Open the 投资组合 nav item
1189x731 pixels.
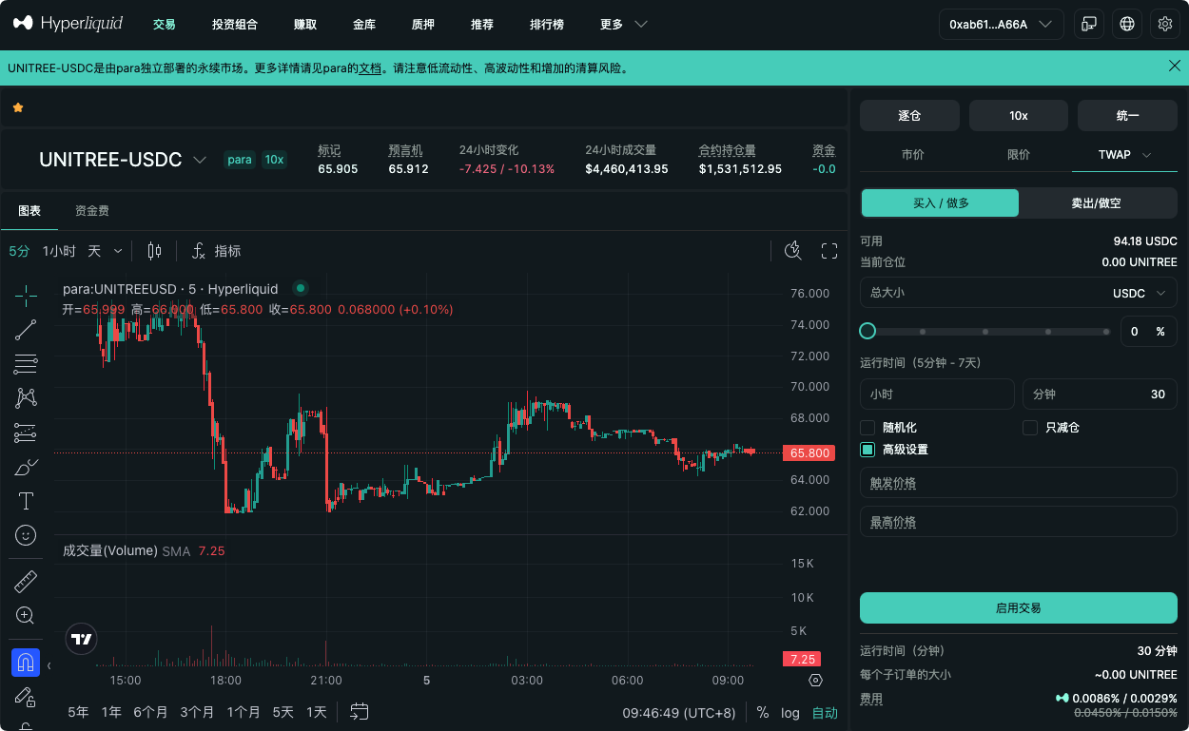tap(235, 25)
